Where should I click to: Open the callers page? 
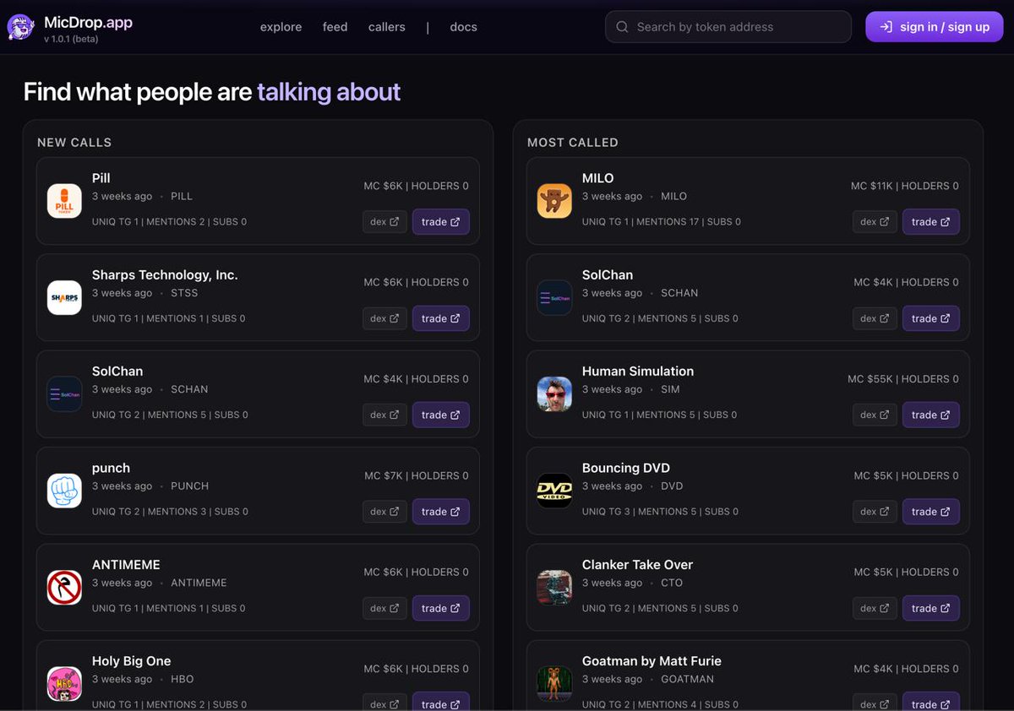coord(386,27)
